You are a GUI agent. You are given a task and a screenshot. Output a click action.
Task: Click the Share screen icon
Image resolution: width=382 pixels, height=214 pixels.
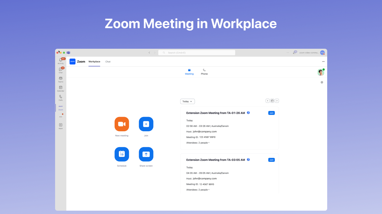(146, 154)
